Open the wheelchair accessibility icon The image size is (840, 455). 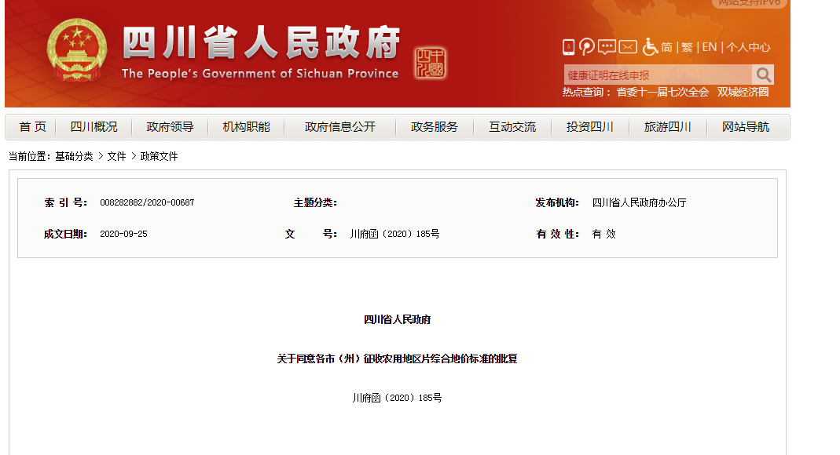tap(650, 47)
